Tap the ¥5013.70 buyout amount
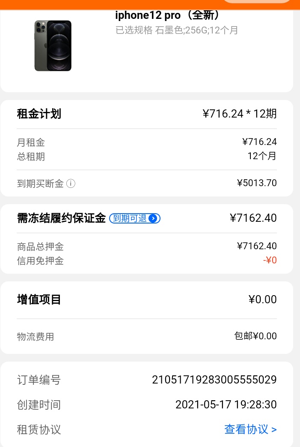This screenshot has height=447, width=300. [257, 183]
